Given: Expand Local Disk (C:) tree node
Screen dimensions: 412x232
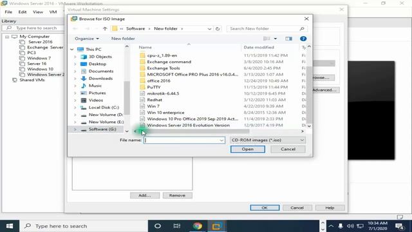Looking at the screenshot, I should (75, 108).
